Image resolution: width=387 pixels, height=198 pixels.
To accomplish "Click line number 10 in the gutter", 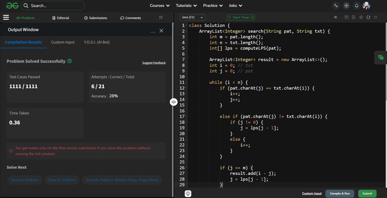I will [182, 77].
